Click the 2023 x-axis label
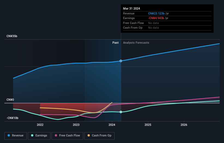The height and width of the screenshot is (143, 224). [76, 125]
